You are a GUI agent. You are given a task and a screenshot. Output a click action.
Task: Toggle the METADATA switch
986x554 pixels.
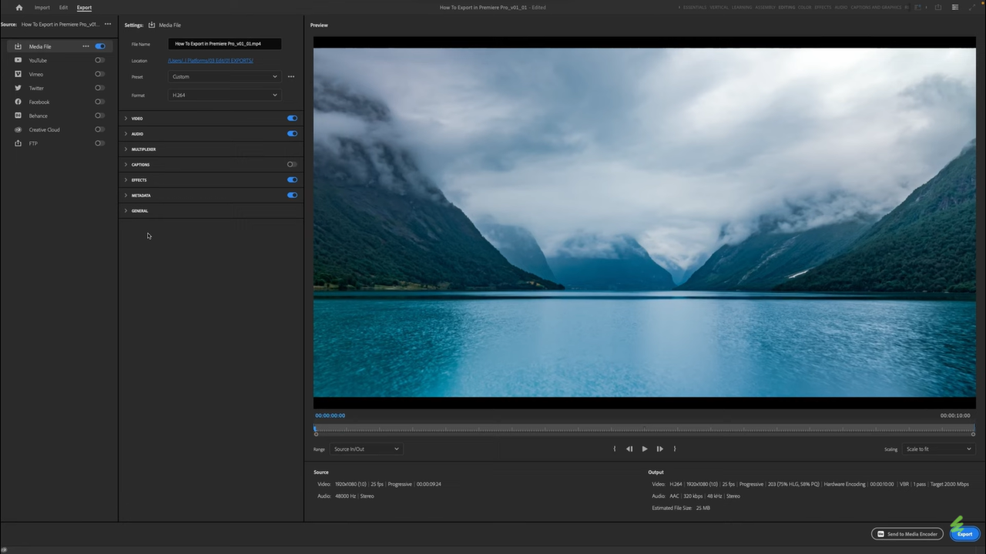click(292, 195)
